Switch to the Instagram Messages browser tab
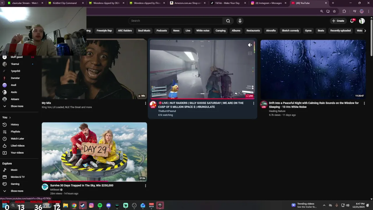Viewport: 373px width, 210px height. click(269, 3)
